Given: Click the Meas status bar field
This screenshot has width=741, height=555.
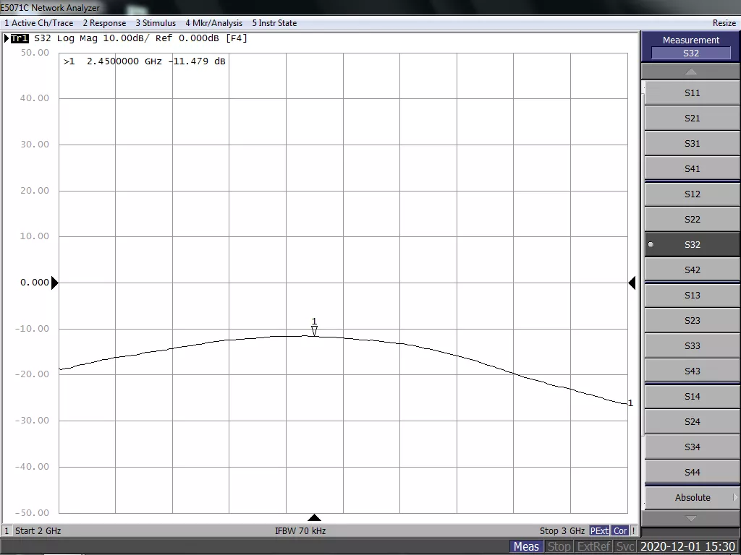Looking at the screenshot, I should point(525,546).
